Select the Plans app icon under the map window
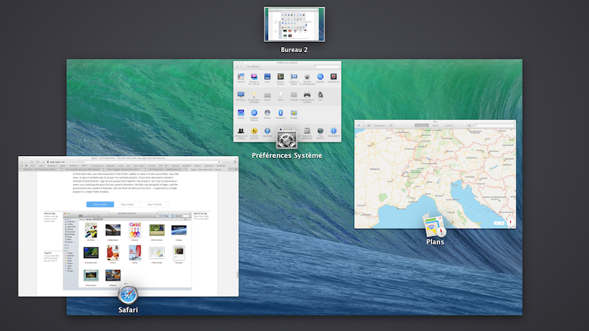Image resolution: width=589 pixels, height=331 pixels. point(434,227)
